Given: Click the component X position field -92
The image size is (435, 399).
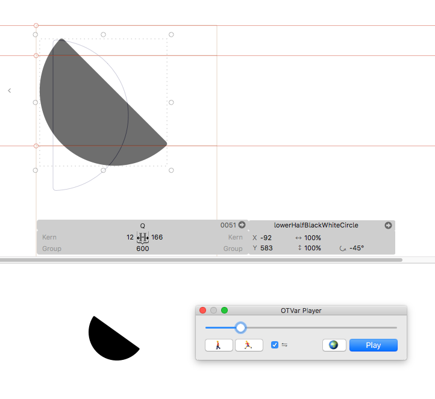Looking at the screenshot, I should coord(266,238).
